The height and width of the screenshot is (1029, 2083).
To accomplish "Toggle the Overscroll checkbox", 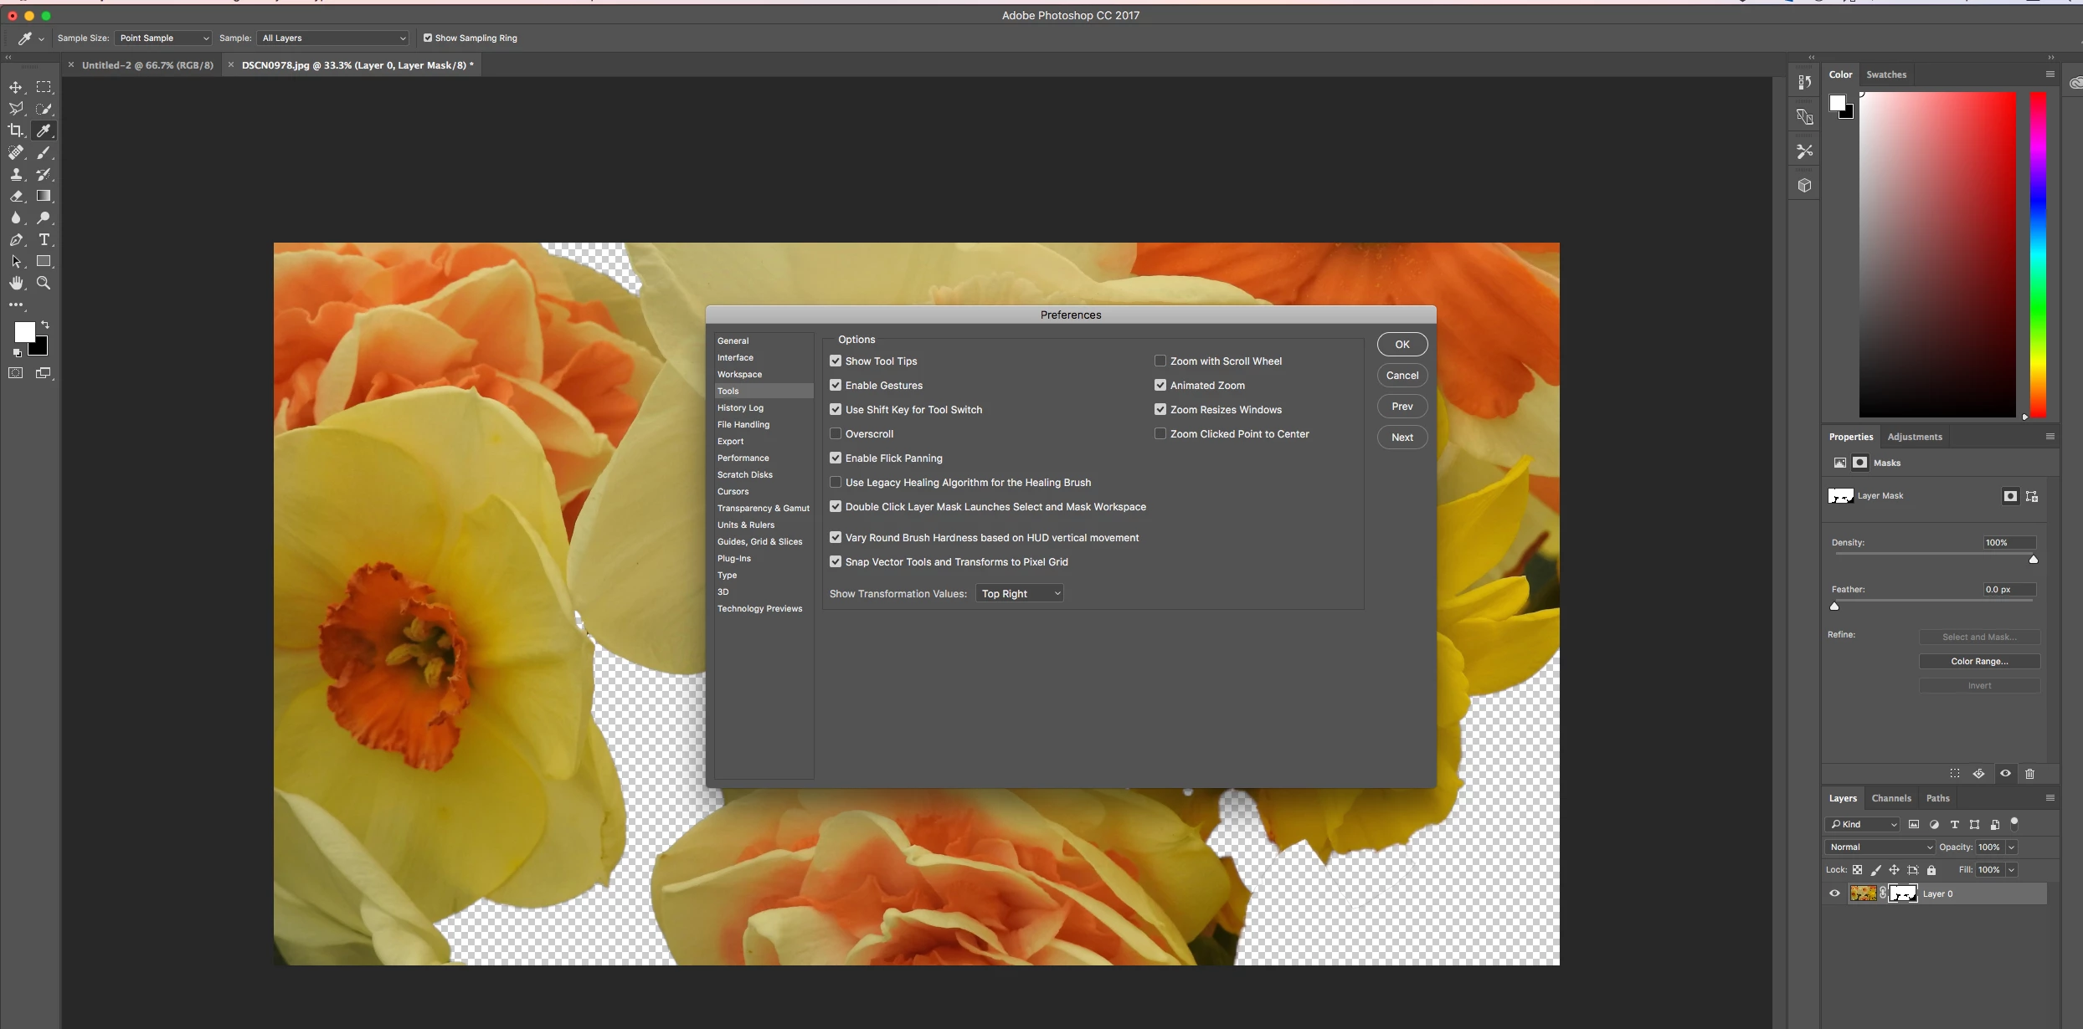I will 836,434.
